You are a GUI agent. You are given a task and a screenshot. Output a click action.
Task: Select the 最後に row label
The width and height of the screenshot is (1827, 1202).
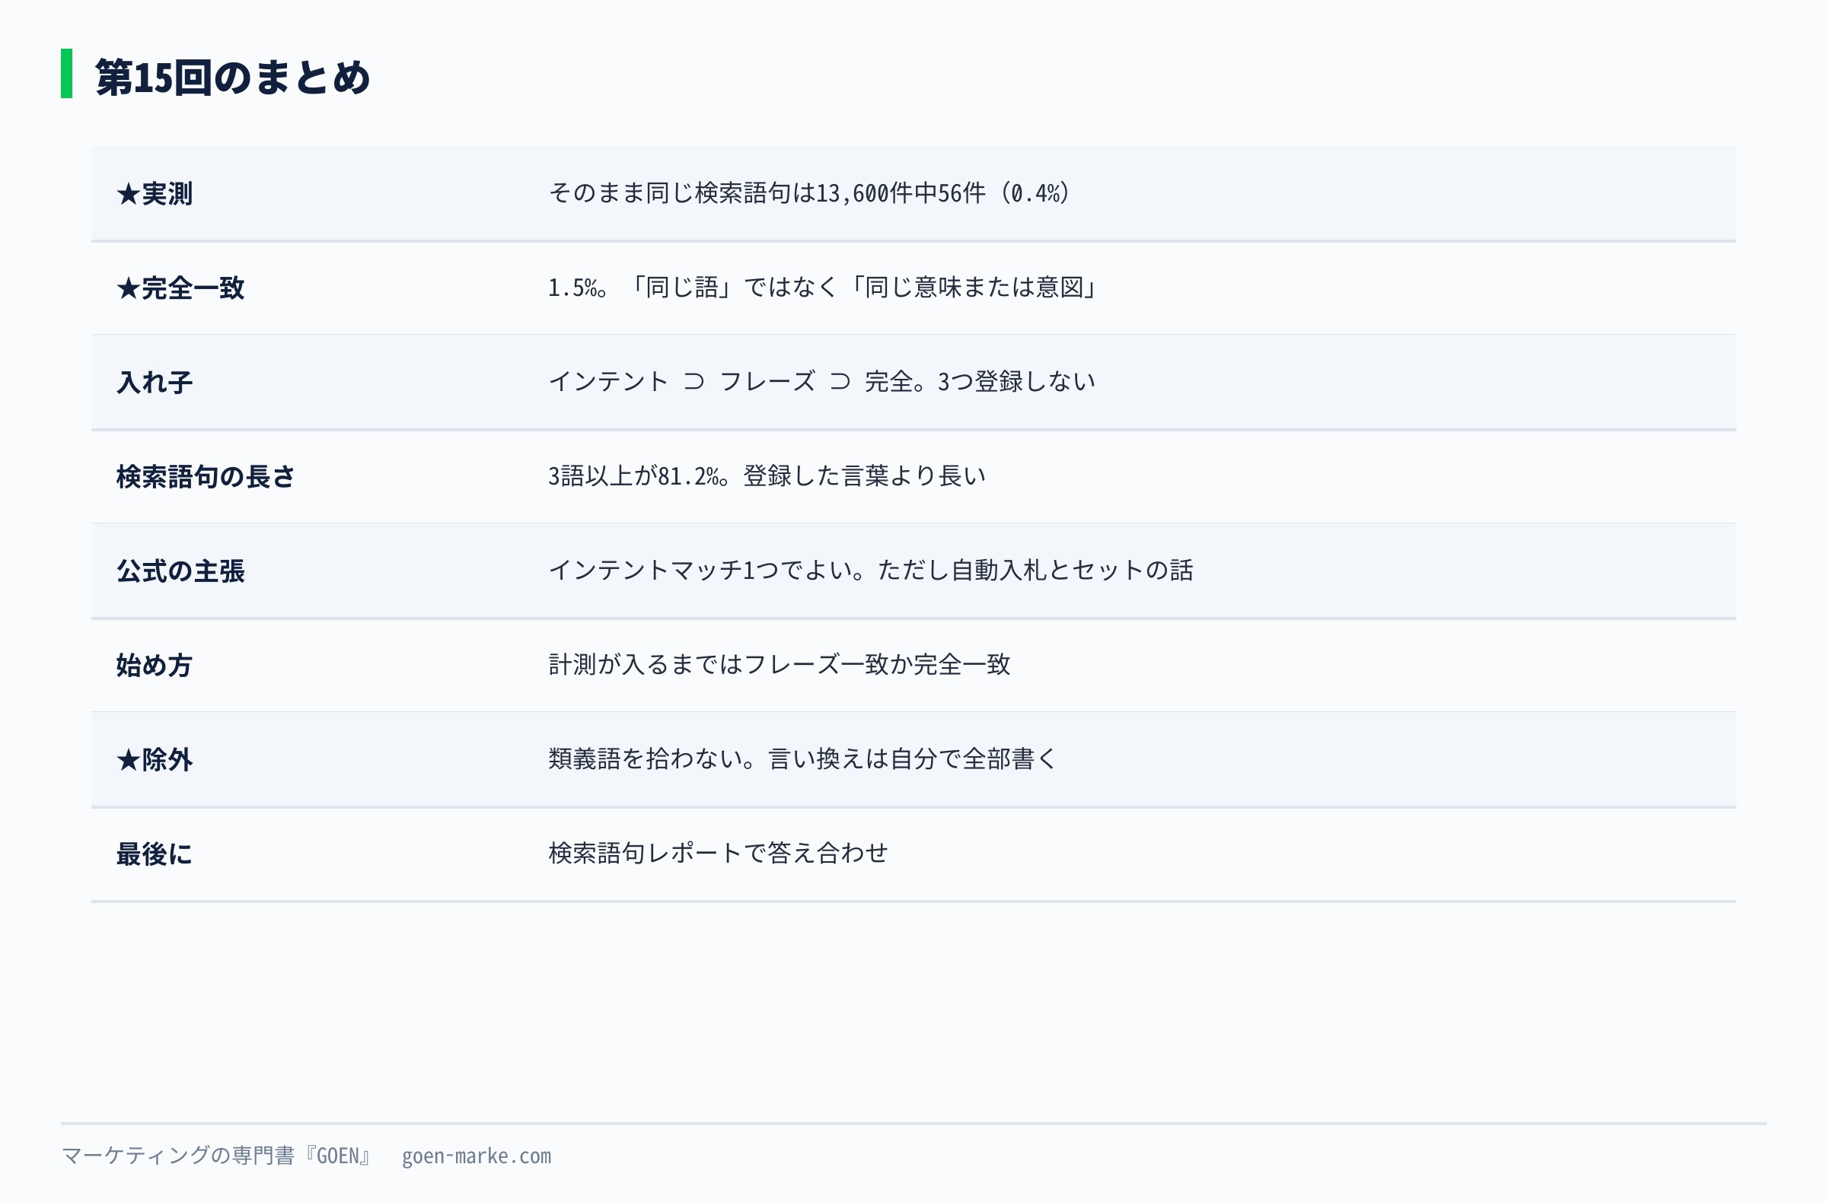[x=155, y=854]
